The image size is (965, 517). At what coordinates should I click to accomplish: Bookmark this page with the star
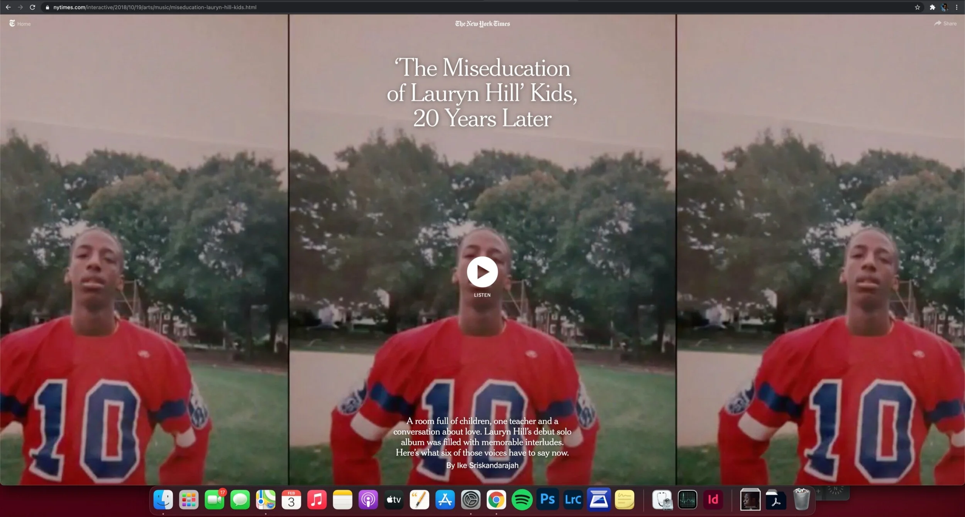(917, 7)
